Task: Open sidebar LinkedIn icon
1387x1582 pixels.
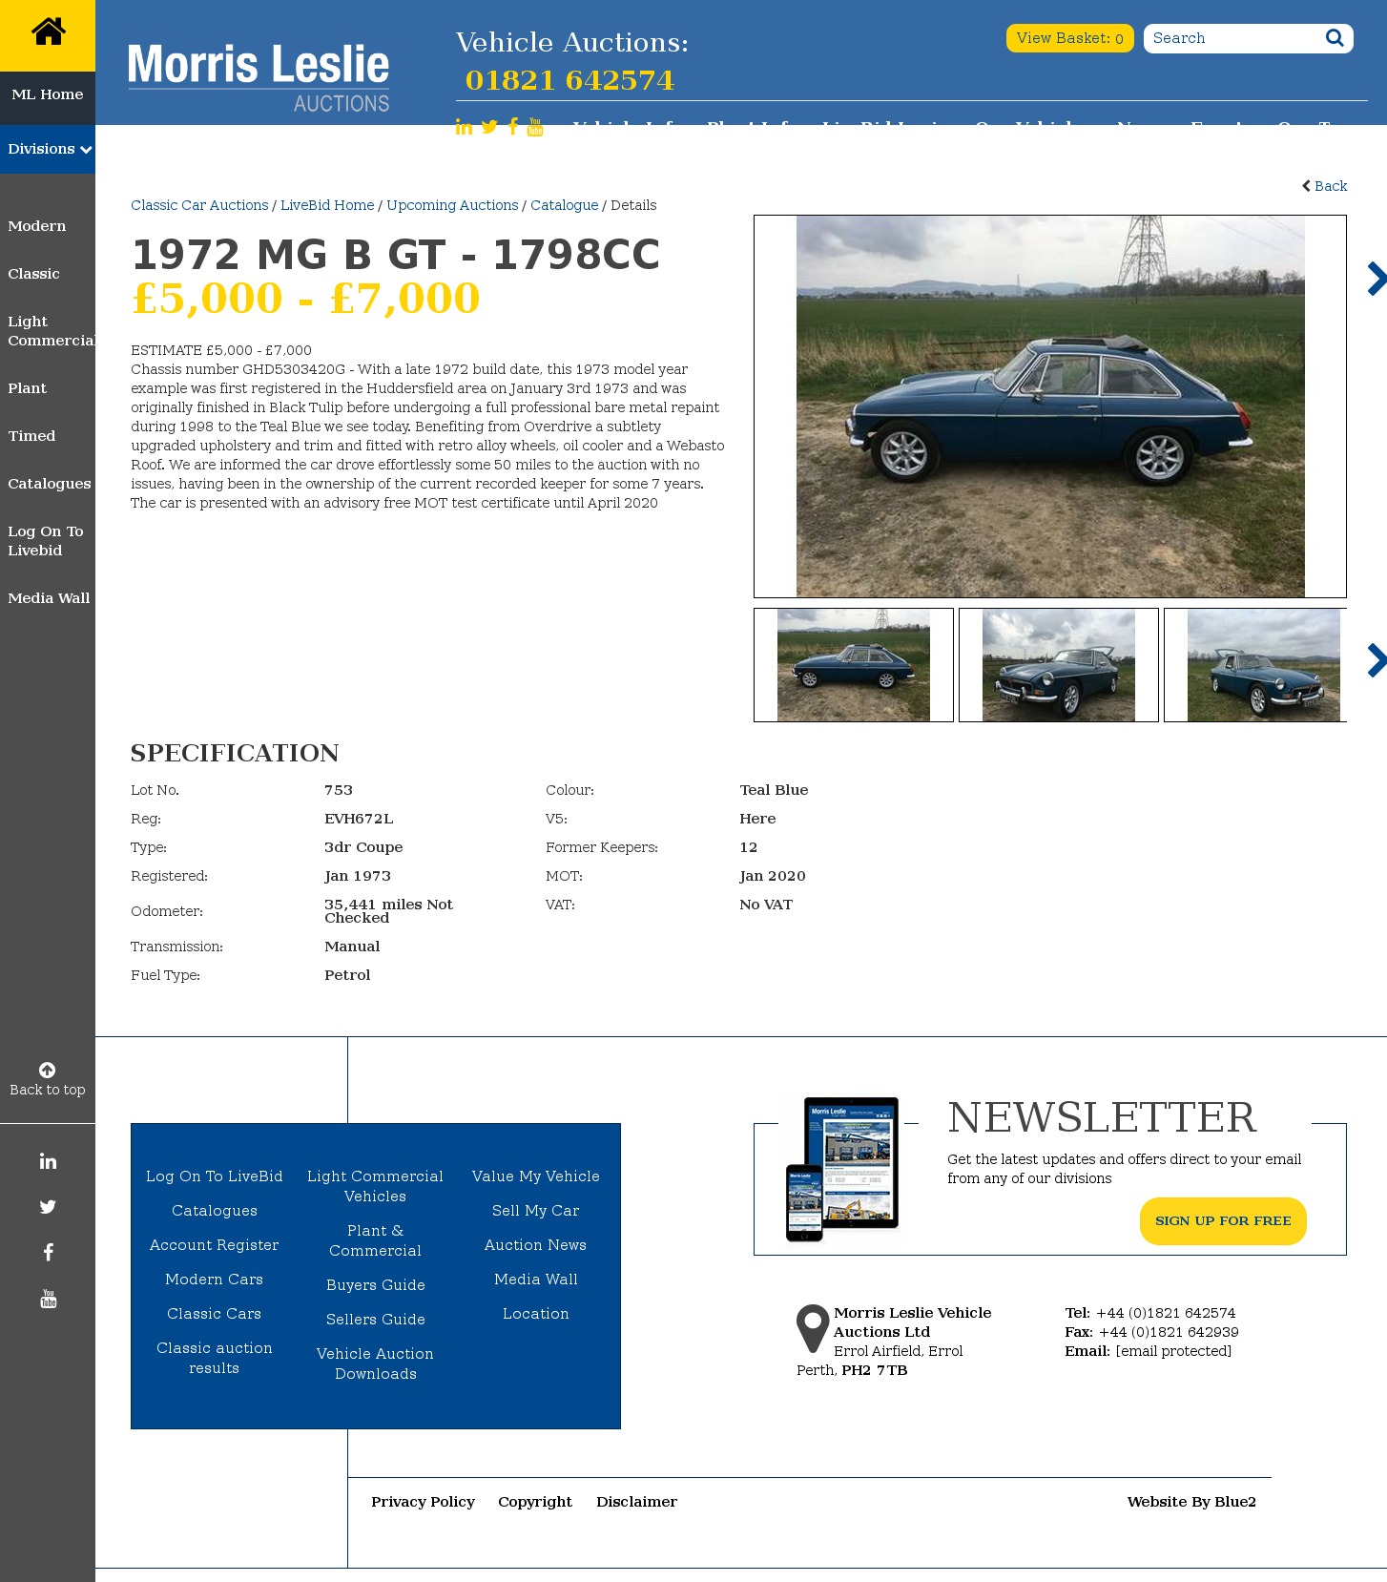Action: click(48, 1161)
